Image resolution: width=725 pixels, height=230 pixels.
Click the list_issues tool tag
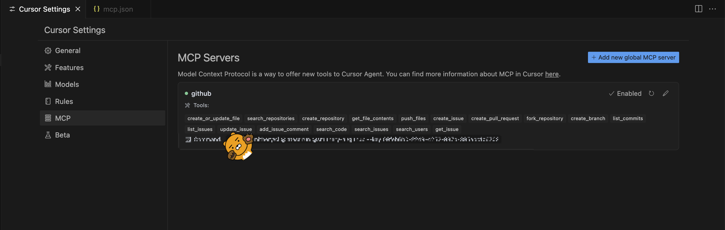click(x=200, y=129)
